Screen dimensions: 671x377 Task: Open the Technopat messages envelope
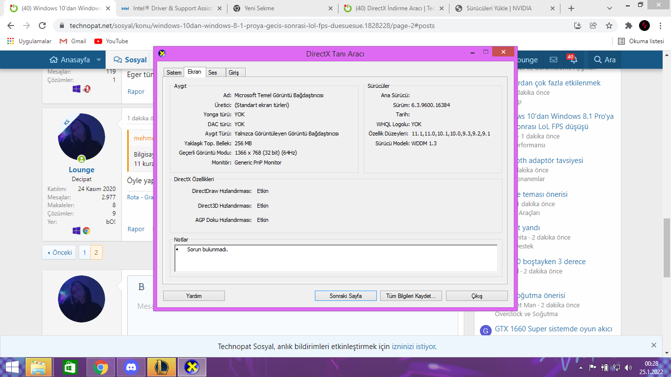coord(554,60)
